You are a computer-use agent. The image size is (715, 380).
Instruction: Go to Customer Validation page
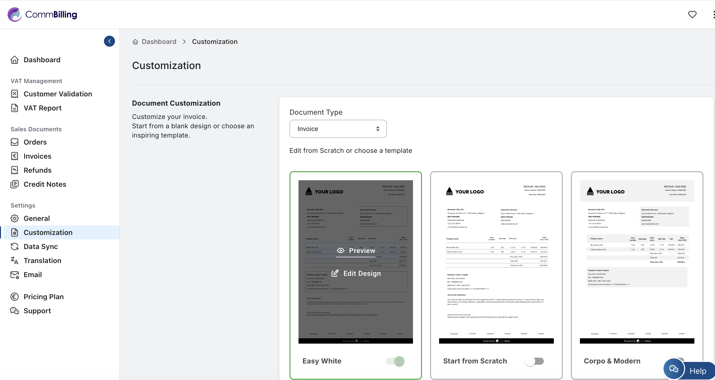(x=57, y=94)
